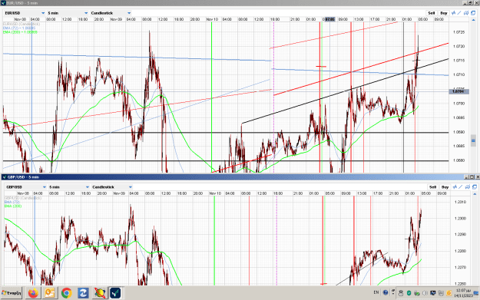
Task: Click EMA (72) legend in EUR/USD chart
Action: [x=19, y=28]
